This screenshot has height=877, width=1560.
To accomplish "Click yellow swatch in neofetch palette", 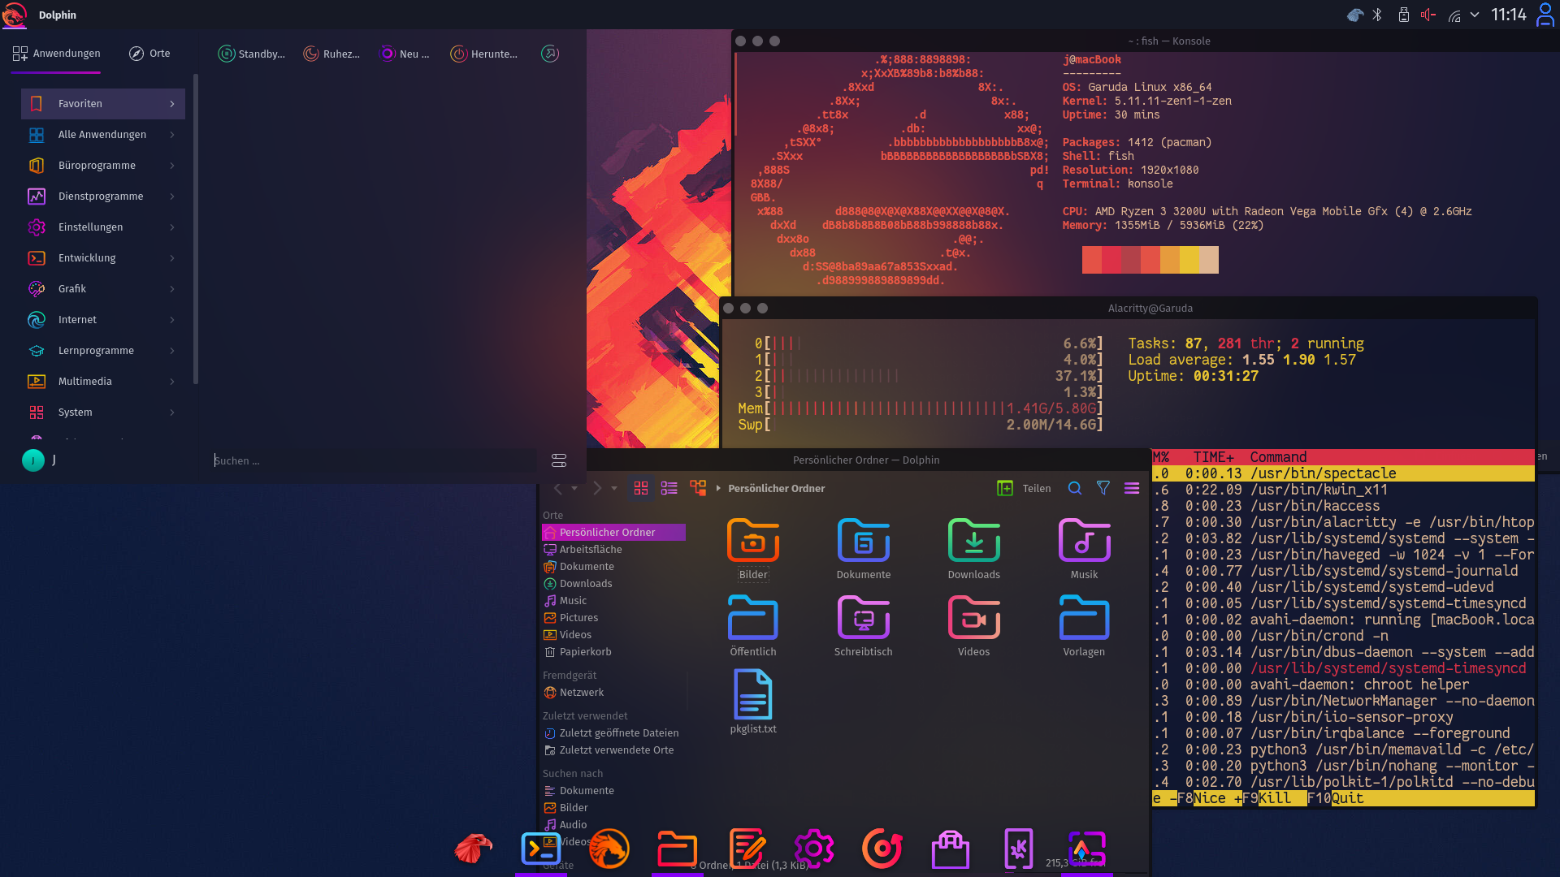I will (1189, 260).
